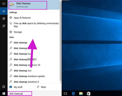Open File Explorer from taskbar

tap(81, 93)
